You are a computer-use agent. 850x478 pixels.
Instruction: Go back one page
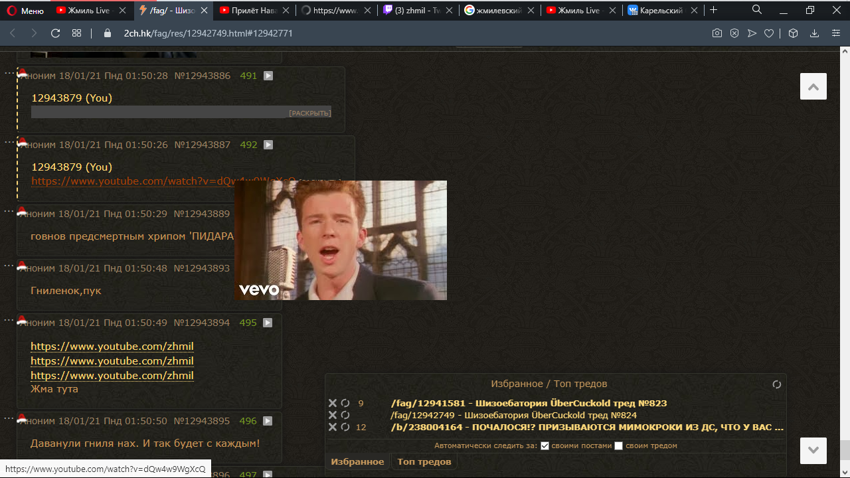click(13, 33)
